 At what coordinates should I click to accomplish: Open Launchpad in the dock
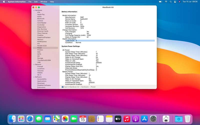(21, 119)
